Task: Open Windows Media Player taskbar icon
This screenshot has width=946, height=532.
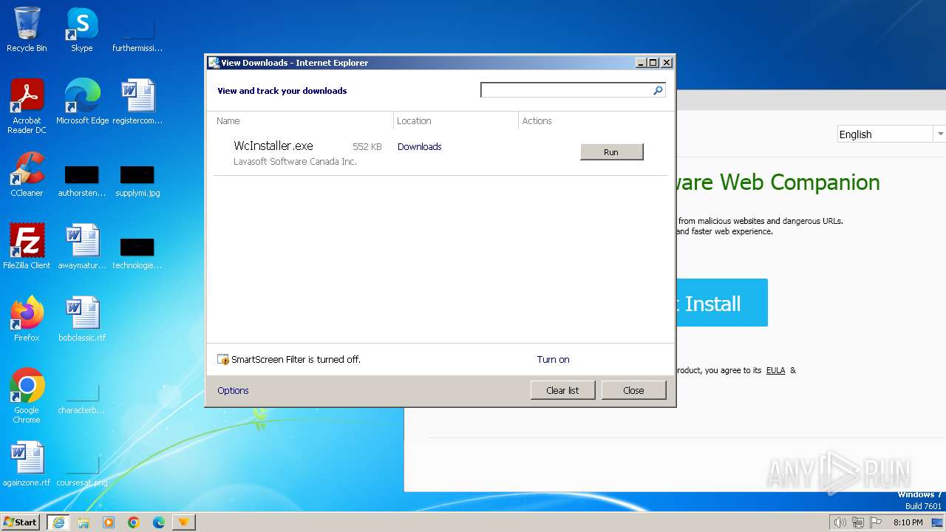Action: coord(109,522)
